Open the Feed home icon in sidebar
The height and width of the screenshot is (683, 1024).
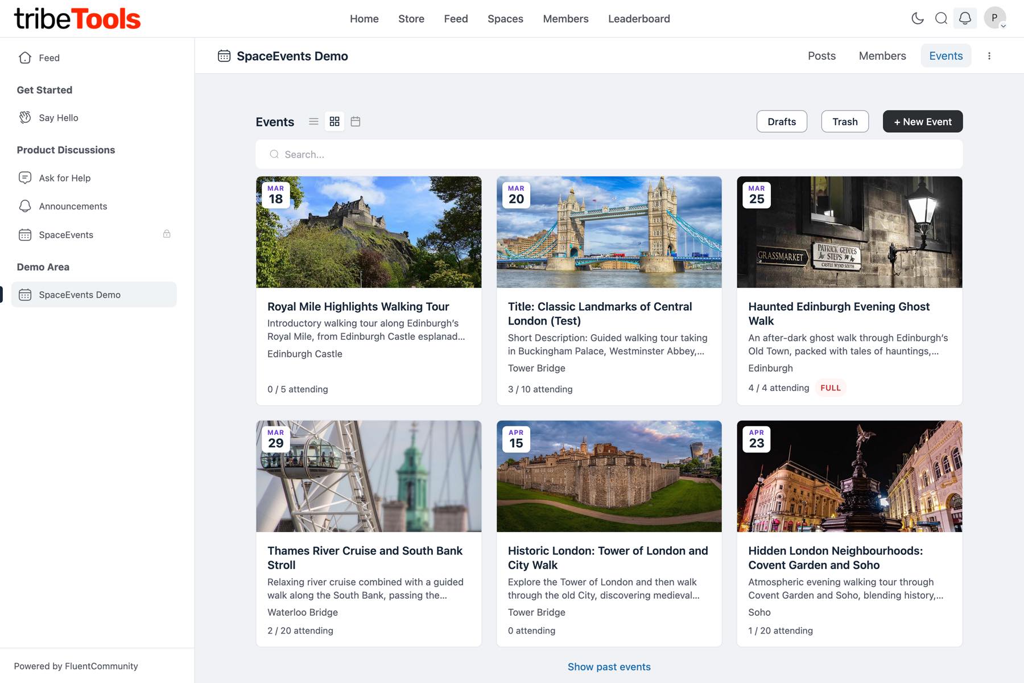pos(25,57)
